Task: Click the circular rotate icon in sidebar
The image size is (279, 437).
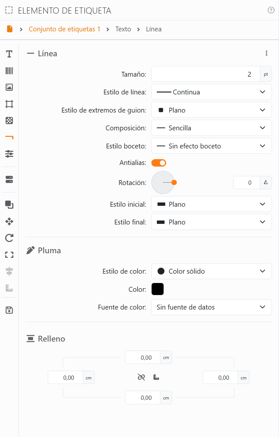Action: (x=9, y=238)
